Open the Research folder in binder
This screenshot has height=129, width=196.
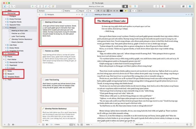pos(11,74)
